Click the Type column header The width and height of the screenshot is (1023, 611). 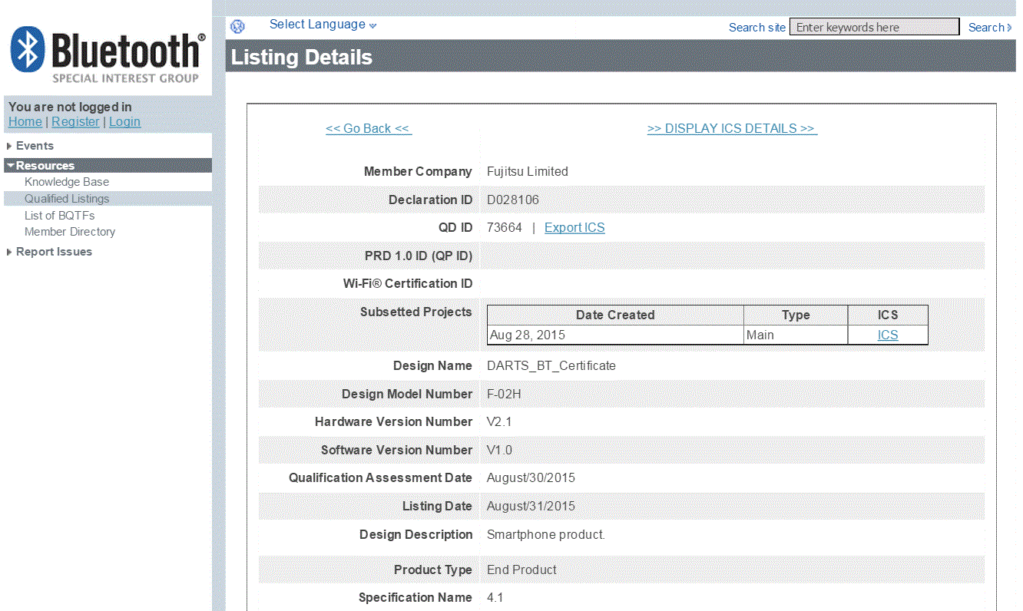[x=796, y=315]
